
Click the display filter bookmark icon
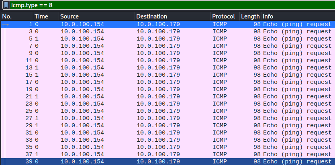pos(6,5)
